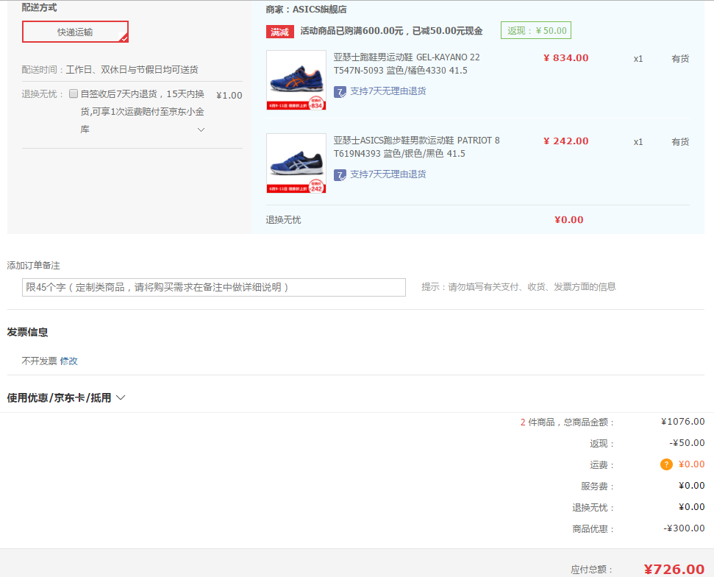Click the 7-day return icon for GEL-KAYANO 22
The width and height of the screenshot is (714, 577).
point(340,92)
